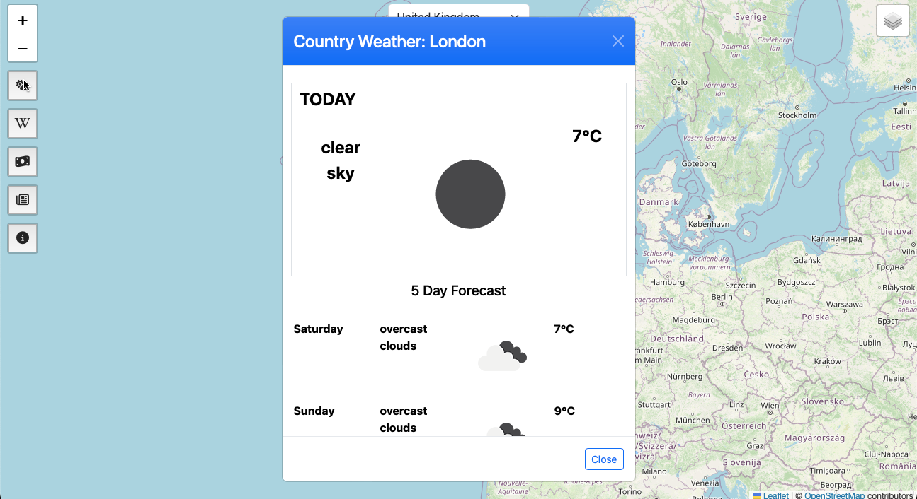Select the Sunday forecast row label

coord(314,411)
